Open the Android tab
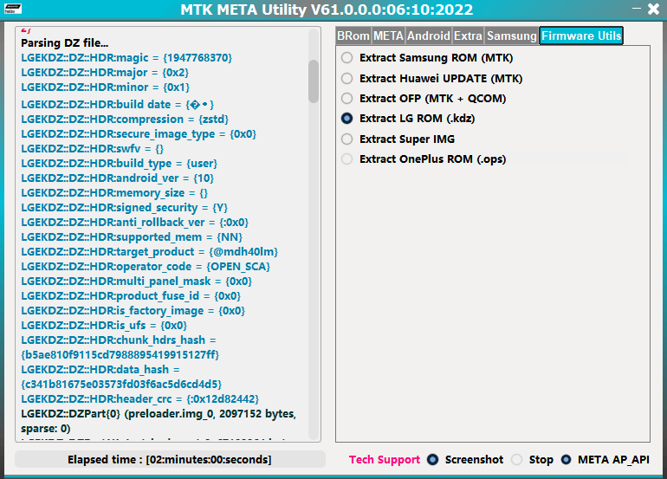 point(429,36)
